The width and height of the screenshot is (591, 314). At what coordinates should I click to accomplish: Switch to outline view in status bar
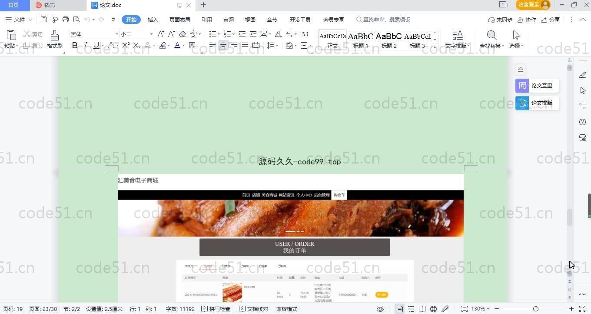[411, 309]
